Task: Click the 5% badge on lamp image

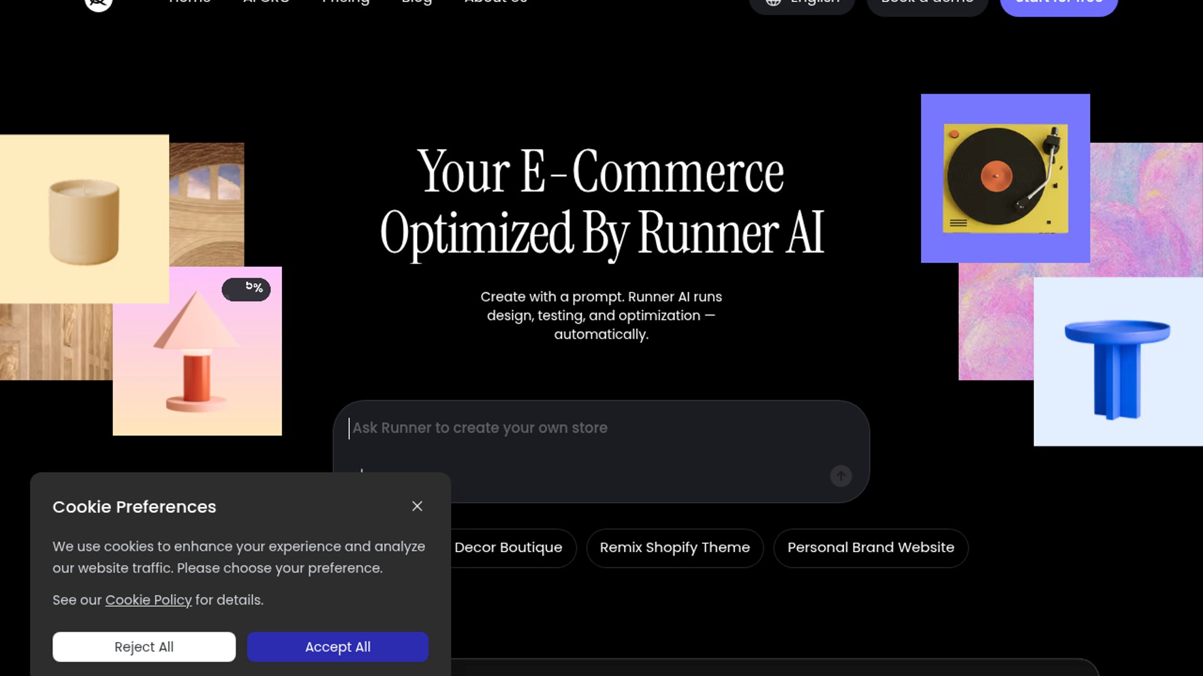Action: [x=246, y=289]
